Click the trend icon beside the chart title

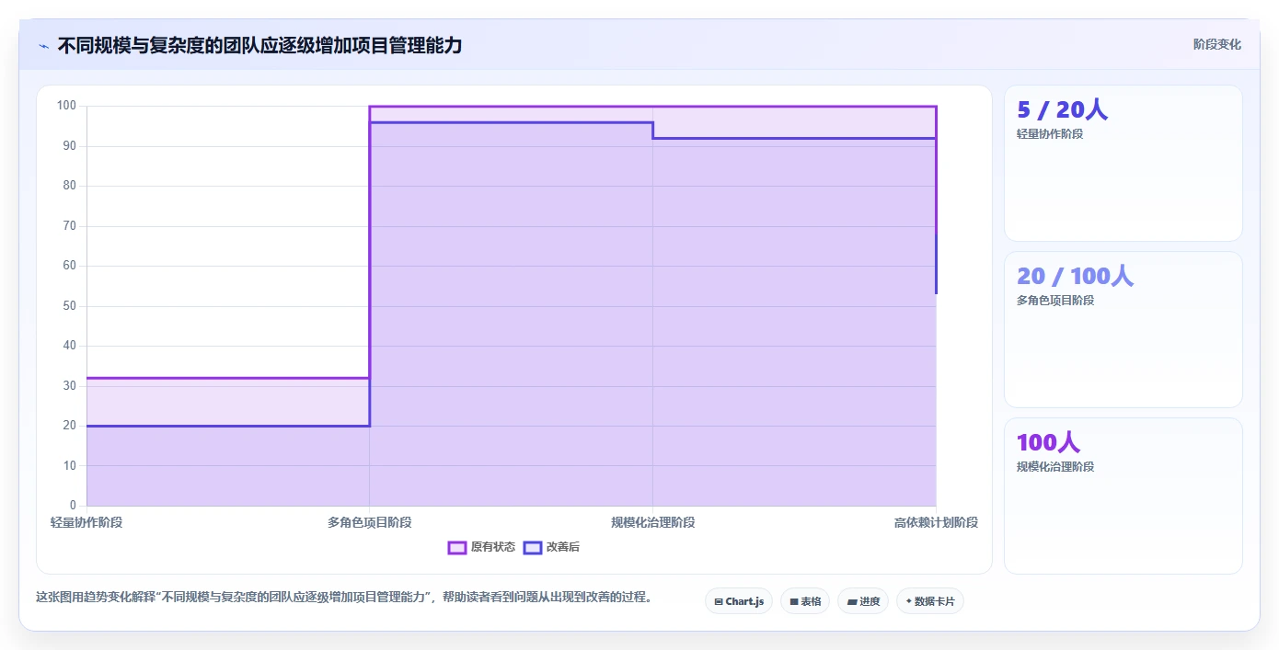point(44,45)
